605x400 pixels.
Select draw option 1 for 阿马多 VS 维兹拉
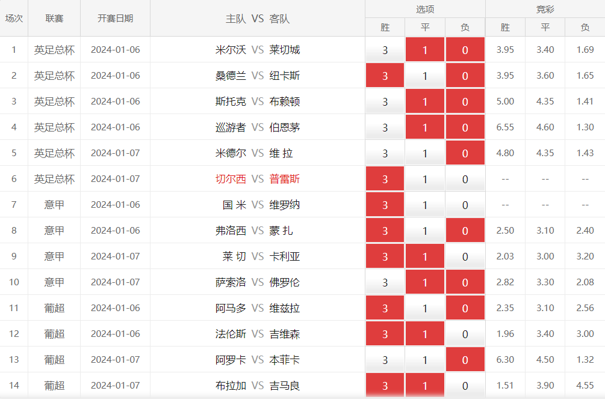click(x=425, y=308)
